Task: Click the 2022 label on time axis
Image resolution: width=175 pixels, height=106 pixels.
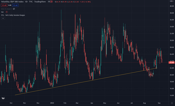Action: [x=52, y=103]
